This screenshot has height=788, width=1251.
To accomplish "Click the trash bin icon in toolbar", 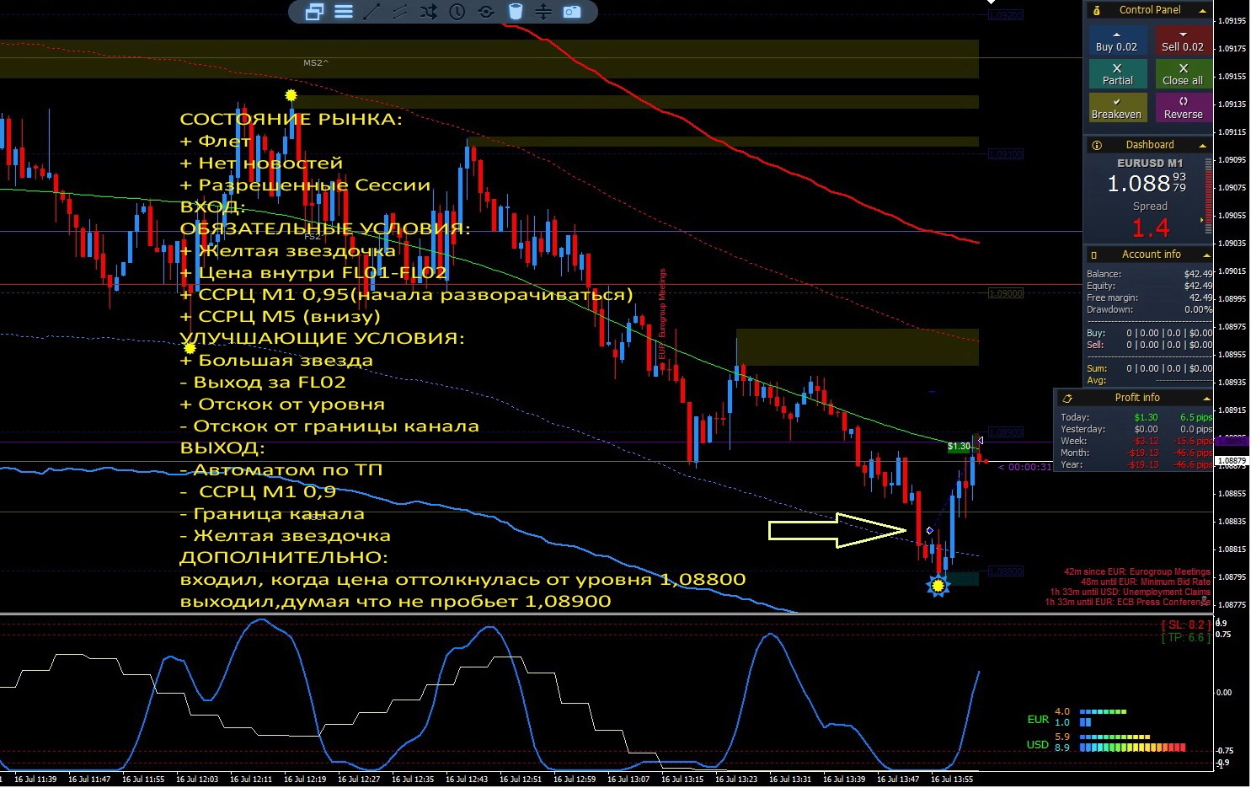I will tap(516, 12).
